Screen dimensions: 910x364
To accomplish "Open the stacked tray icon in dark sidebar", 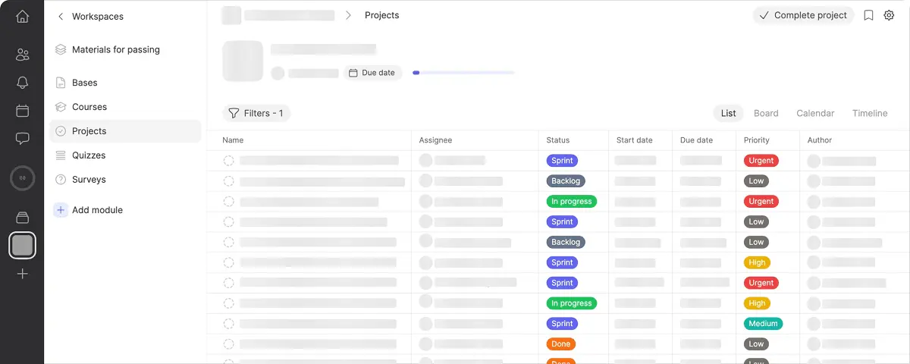I will pos(22,218).
